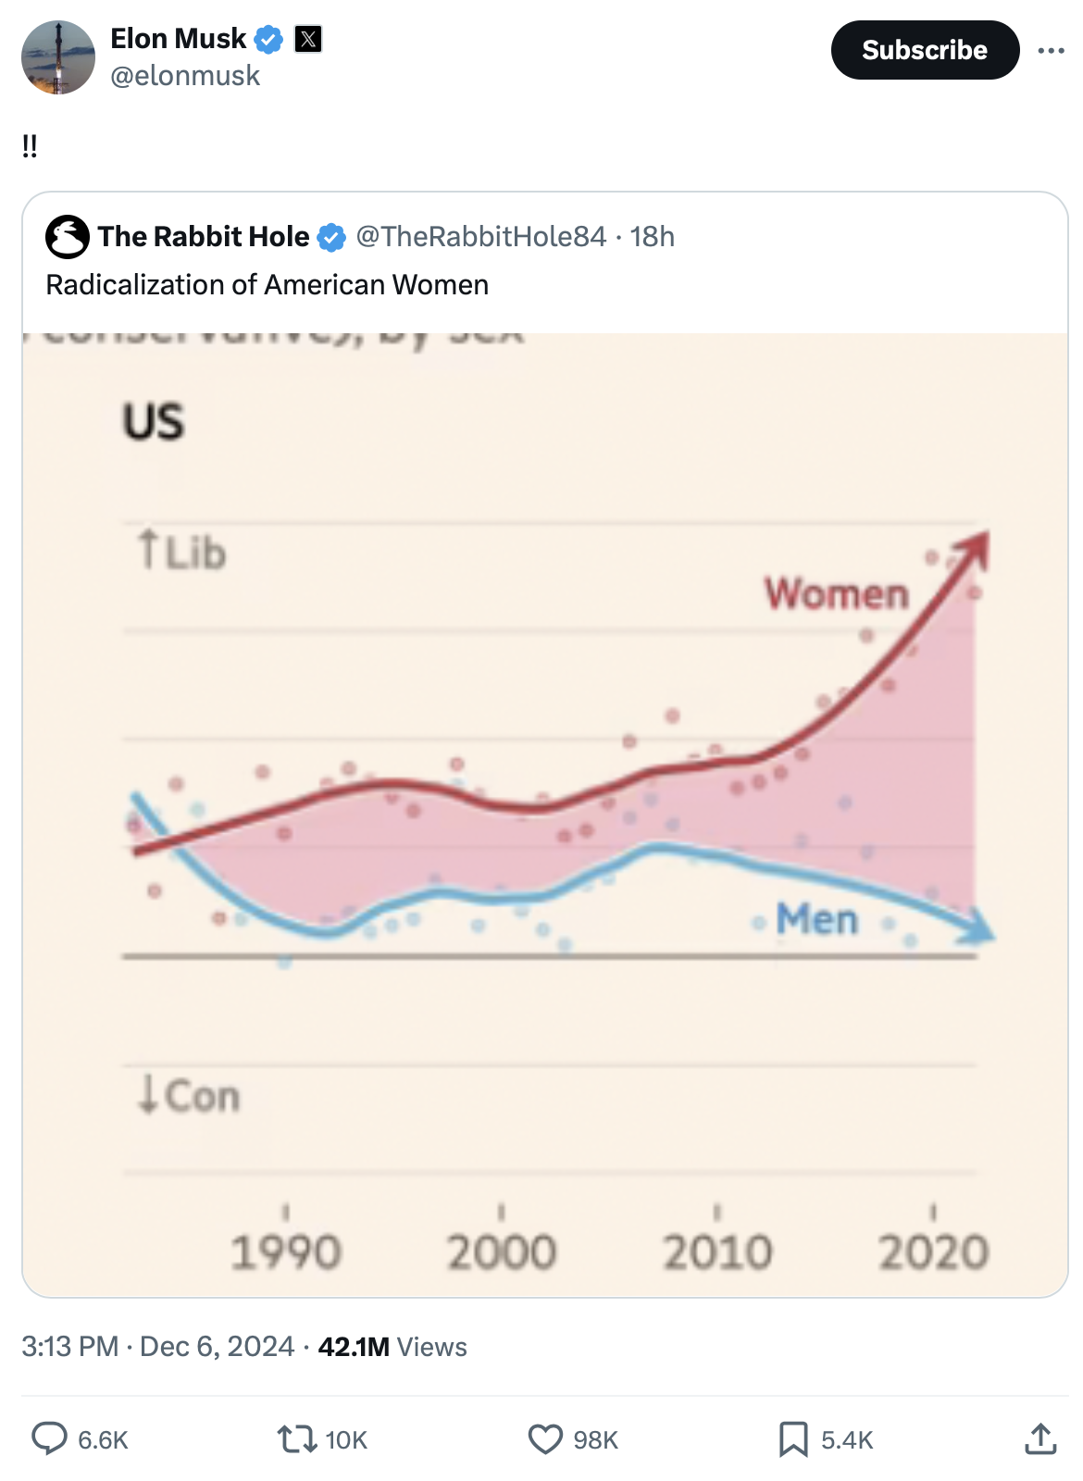The height and width of the screenshot is (1481, 1083).
Task: Open Elon Musk display name link
Action: click(x=178, y=39)
